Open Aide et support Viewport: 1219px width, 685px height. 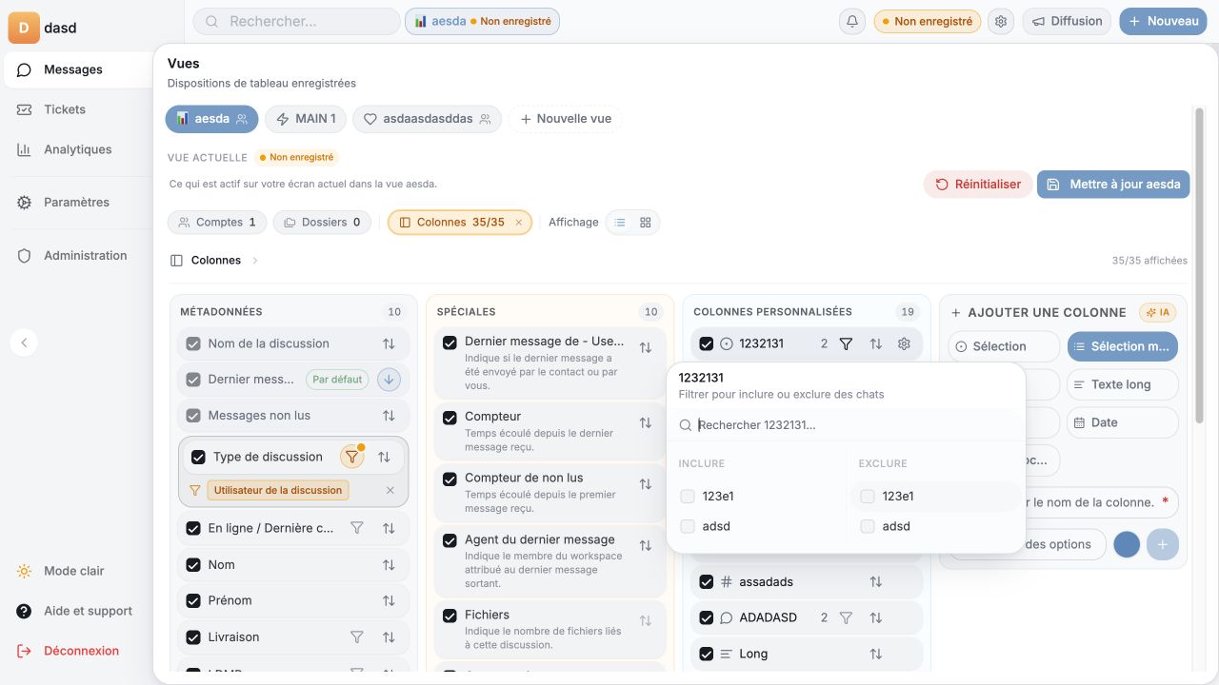point(74,611)
